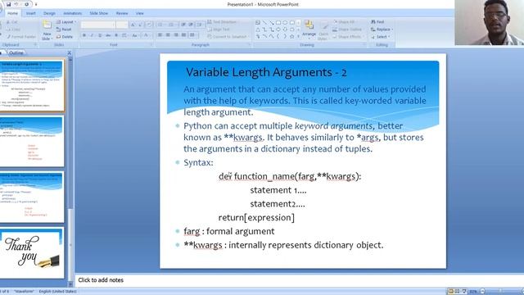Select the Arrow shape icon
The height and width of the screenshot is (295, 524).
click(x=271, y=23)
